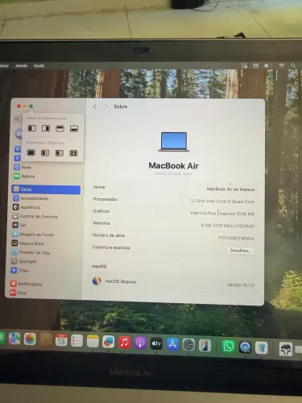This screenshot has width=302, height=403.
Task: Choose the left and right arrangement icon
Action: tap(45, 153)
